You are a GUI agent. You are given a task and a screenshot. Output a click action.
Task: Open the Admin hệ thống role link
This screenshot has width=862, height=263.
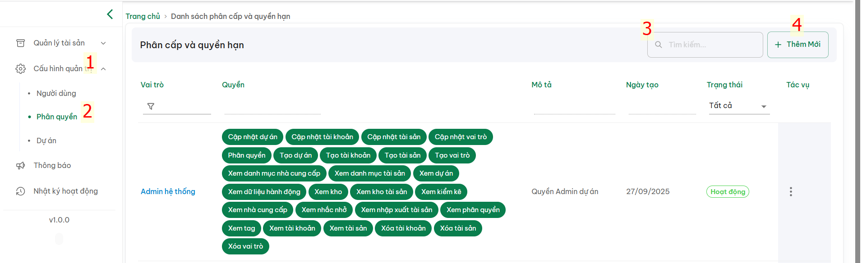click(x=168, y=192)
